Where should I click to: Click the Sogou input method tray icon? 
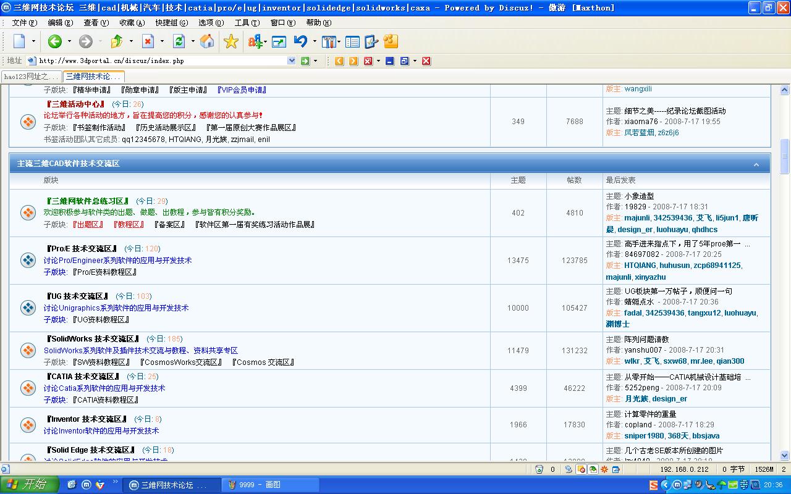[x=654, y=485]
